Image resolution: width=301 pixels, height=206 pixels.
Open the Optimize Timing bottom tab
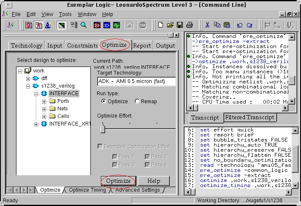click(x=87, y=190)
